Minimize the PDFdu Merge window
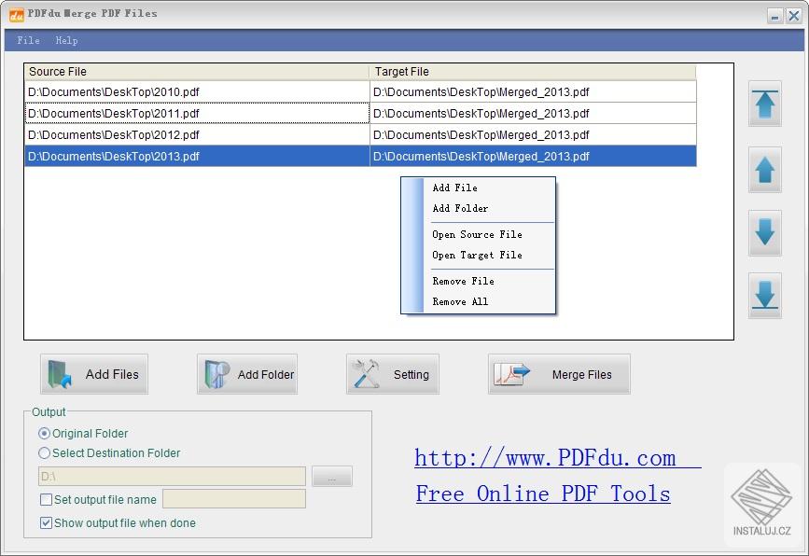This screenshot has height=556, width=809. pos(774,16)
